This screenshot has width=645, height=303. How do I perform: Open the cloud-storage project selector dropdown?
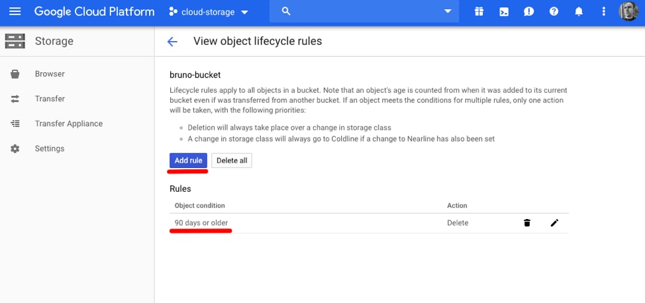[x=209, y=12]
